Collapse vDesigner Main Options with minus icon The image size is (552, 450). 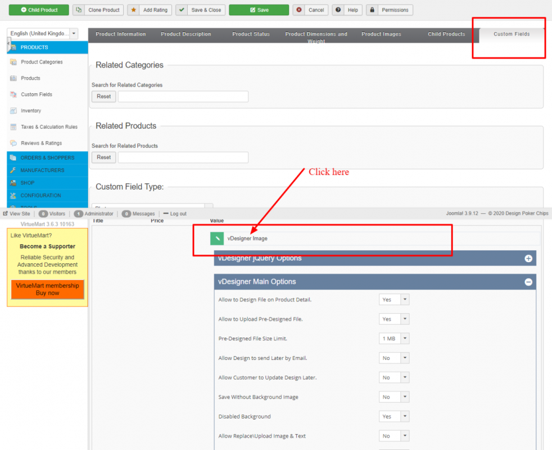tap(528, 282)
